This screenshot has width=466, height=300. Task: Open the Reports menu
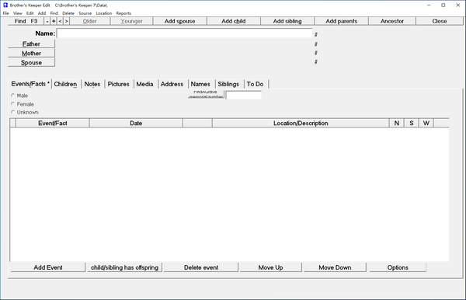(123, 13)
